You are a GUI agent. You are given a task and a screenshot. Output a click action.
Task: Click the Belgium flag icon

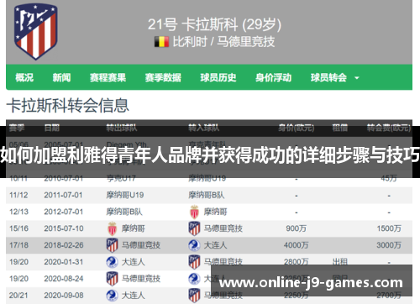pyautogui.click(x=161, y=42)
